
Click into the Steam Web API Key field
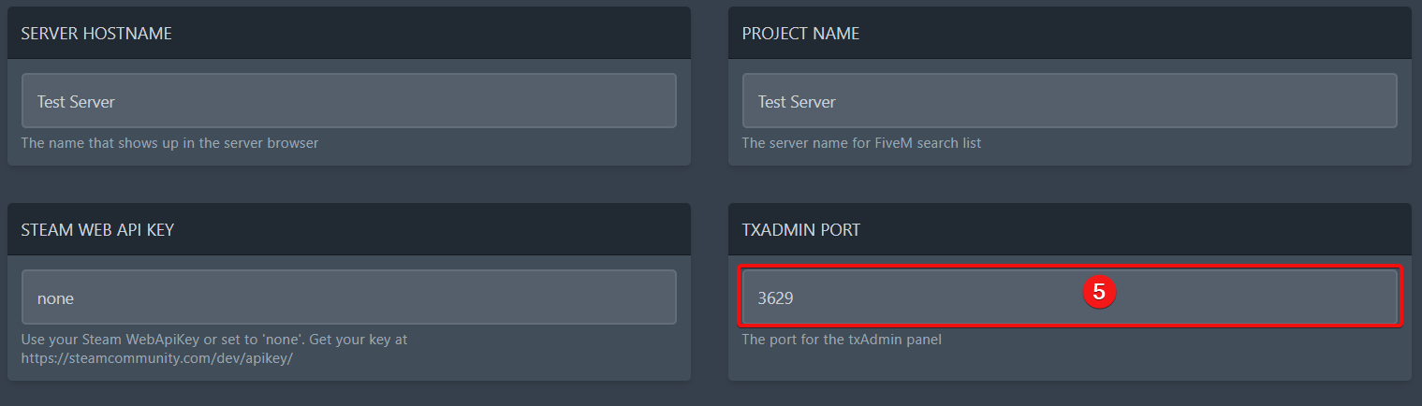click(348, 297)
